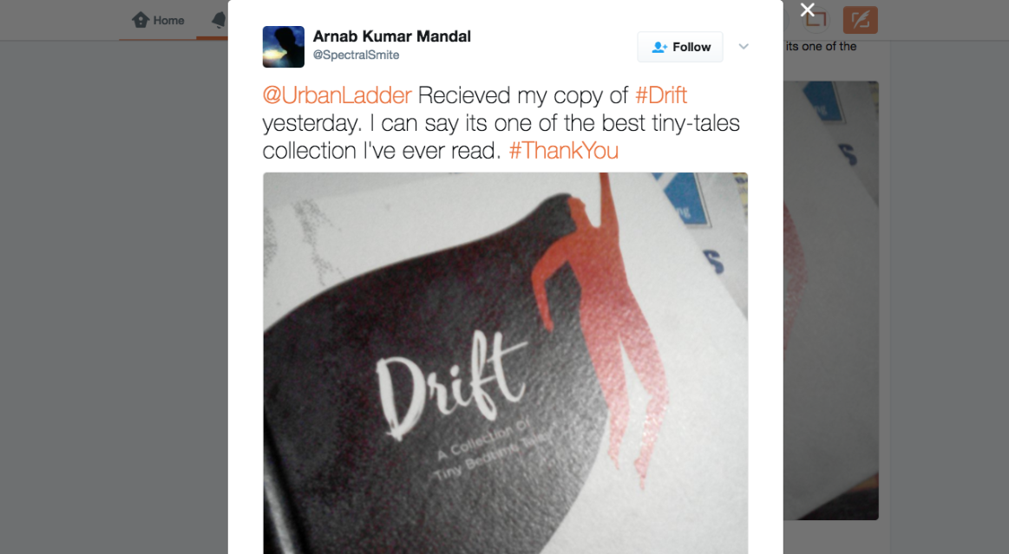Click the dimmed background tweet image on right
Screen dimensions: 1009x554
coord(831,300)
